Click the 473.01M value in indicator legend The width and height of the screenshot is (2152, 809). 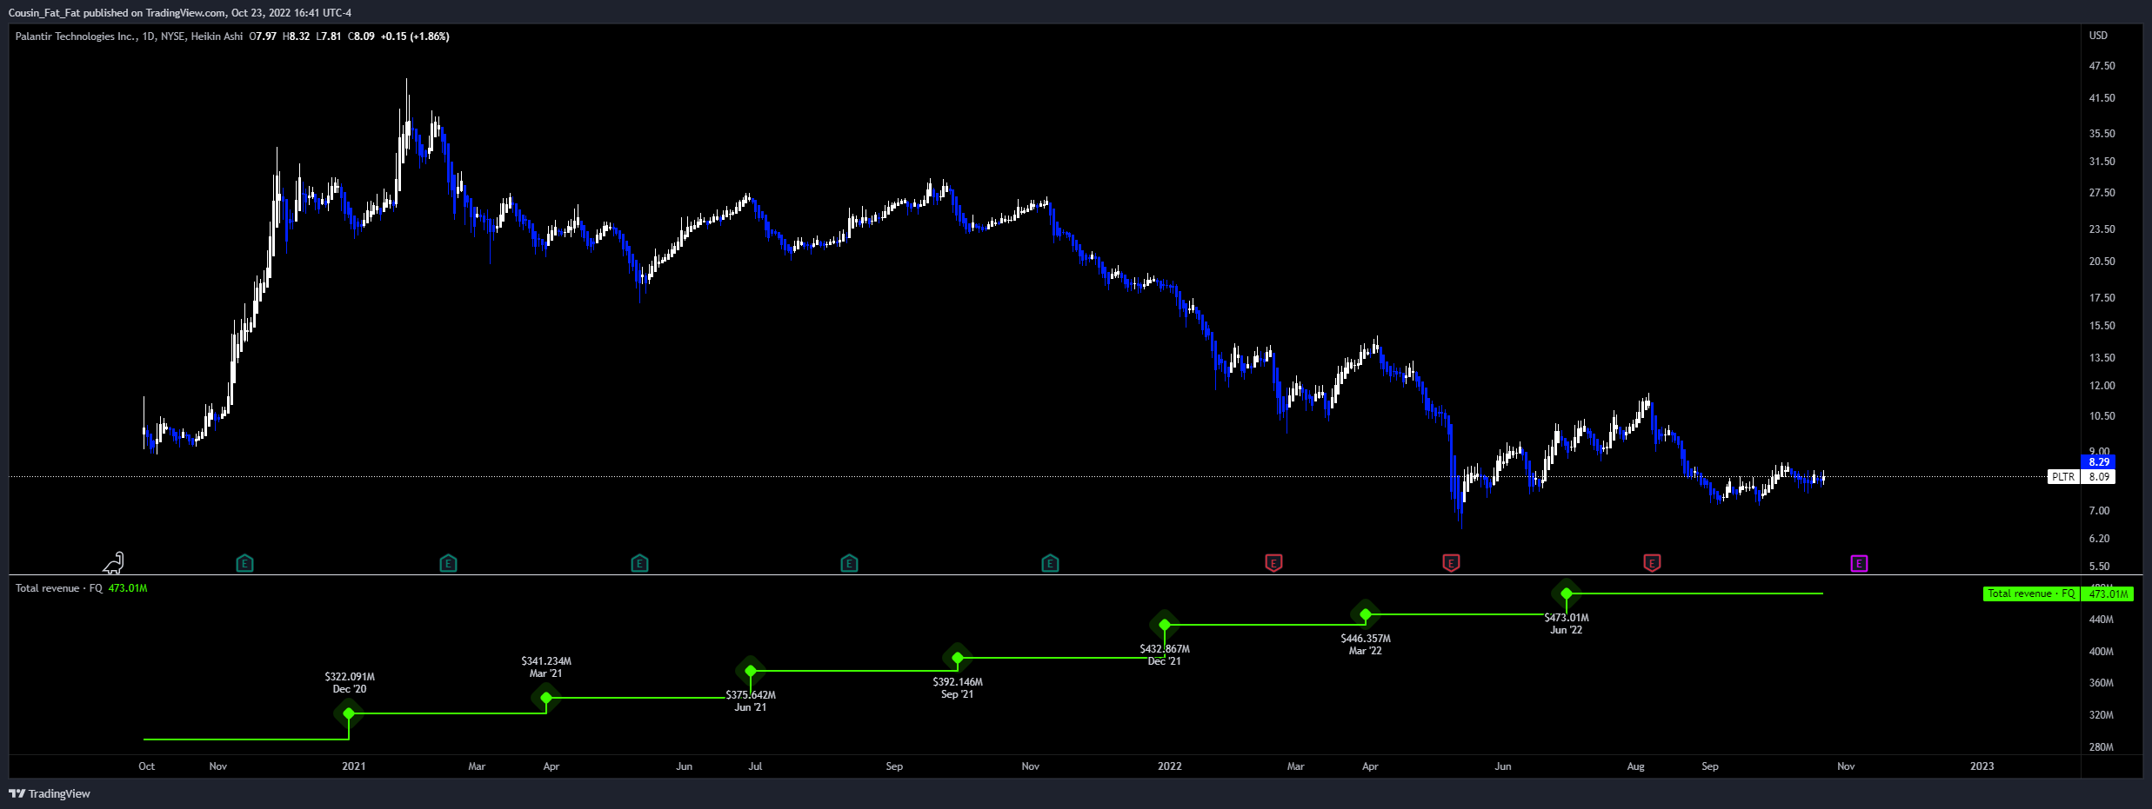coord(128,588)
